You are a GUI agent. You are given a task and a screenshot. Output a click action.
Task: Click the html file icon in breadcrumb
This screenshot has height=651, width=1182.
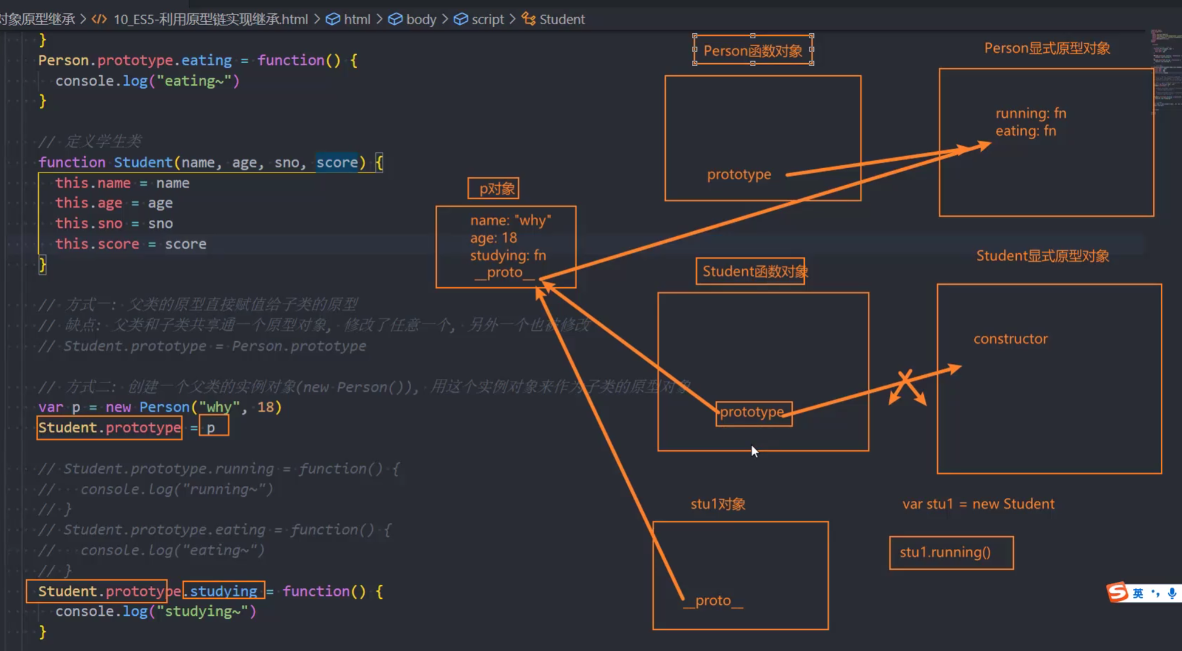pos(98,19)
